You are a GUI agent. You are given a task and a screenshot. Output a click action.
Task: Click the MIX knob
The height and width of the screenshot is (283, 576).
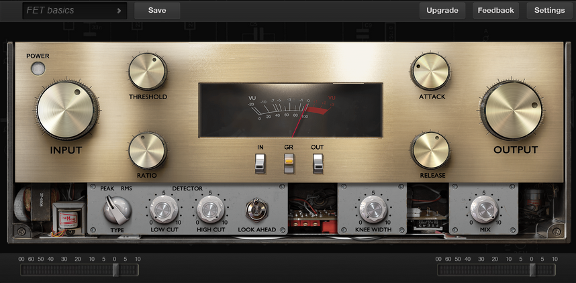tap(485, 210)
